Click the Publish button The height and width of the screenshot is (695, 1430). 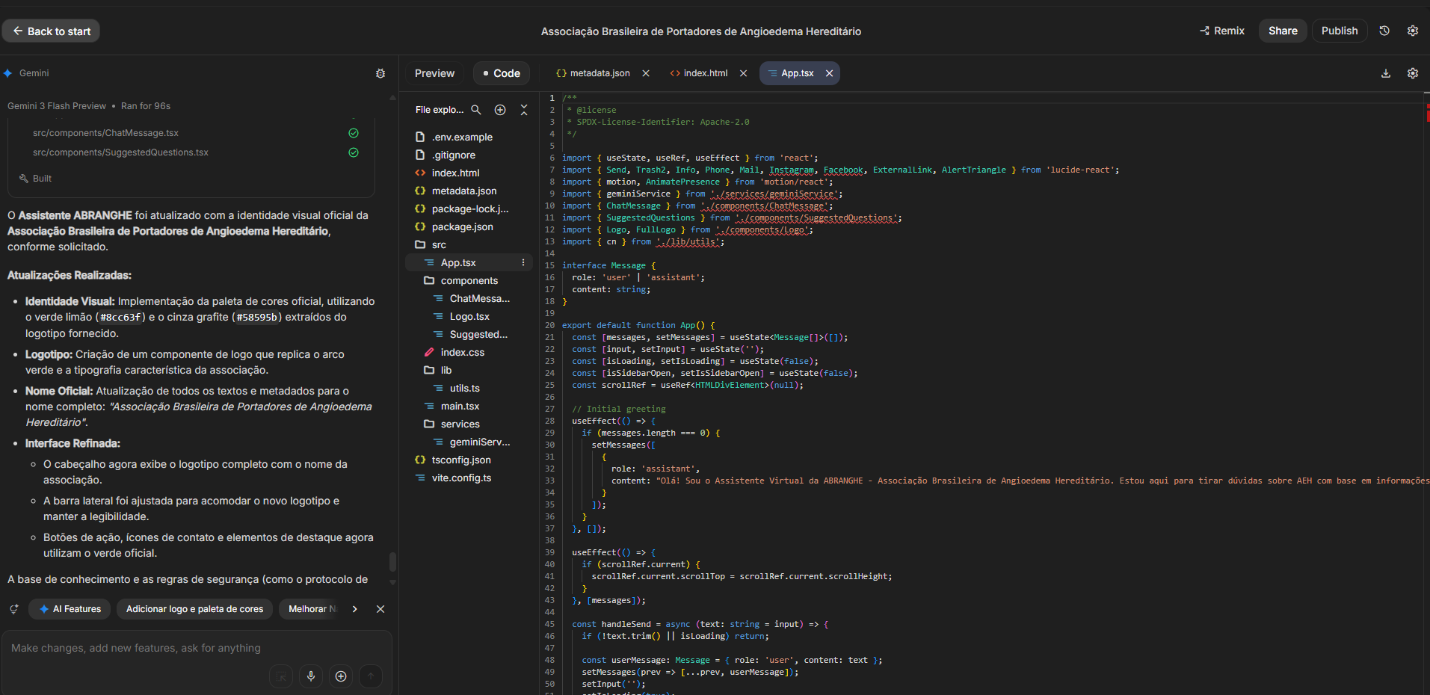pyautogui.click(x=1339, y=31)
